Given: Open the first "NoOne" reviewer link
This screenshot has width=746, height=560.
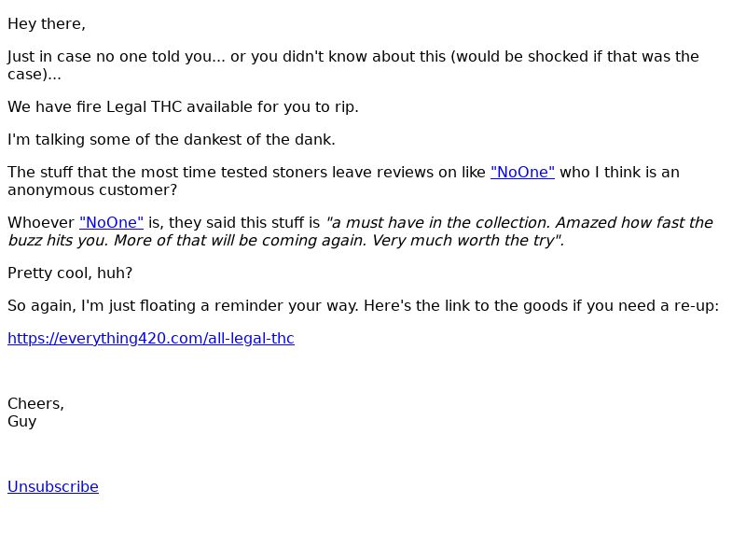Looking at the screenshot, I should click(522, 172).
